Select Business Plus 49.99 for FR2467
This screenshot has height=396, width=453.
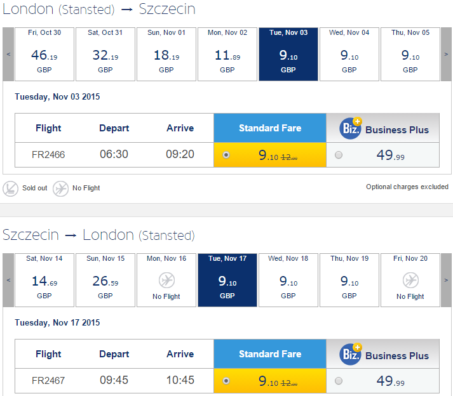tap(339, 381)
